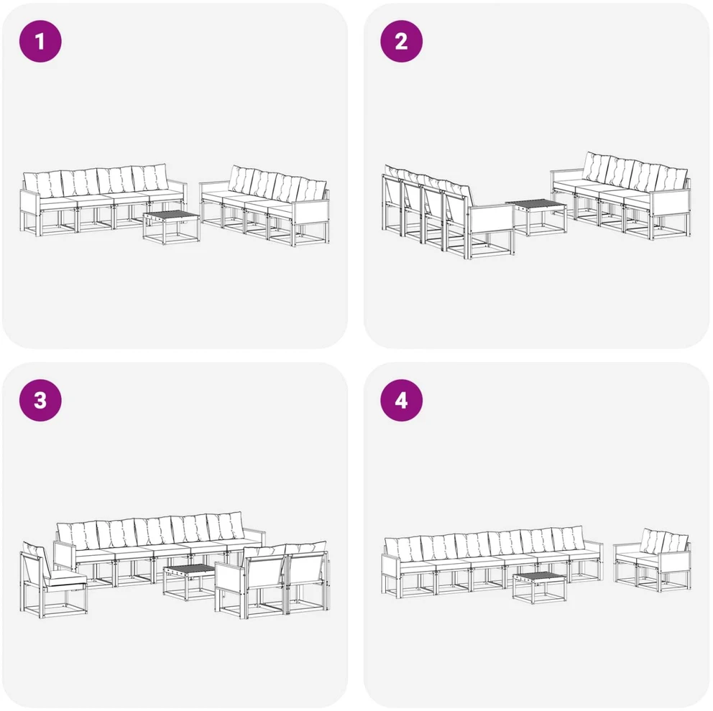Click the purple number 1 badge
This screenshot has width=713, height=711.
(x=40, y=42)
